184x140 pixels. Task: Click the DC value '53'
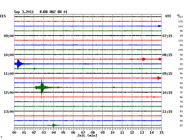[x=181, y=111]
